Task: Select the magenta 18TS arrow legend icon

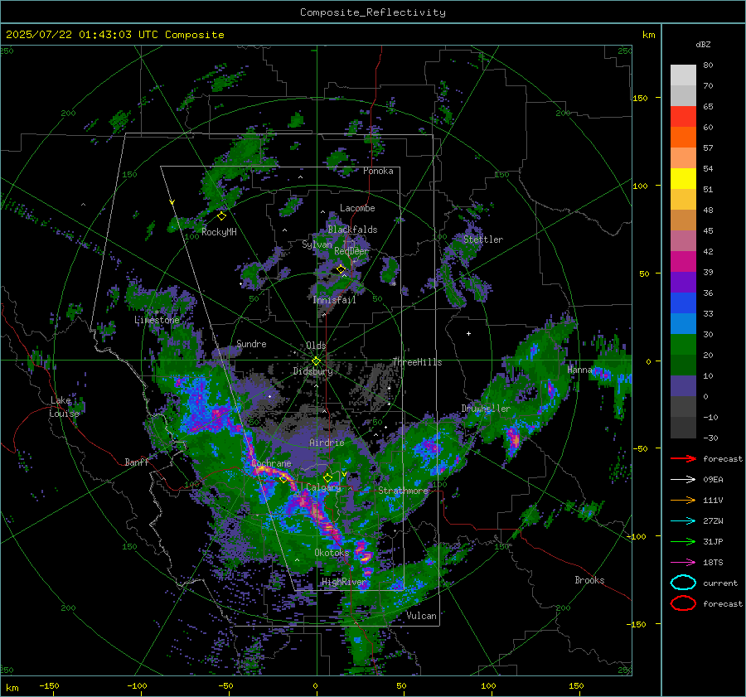Action: [x=683, y=563]
